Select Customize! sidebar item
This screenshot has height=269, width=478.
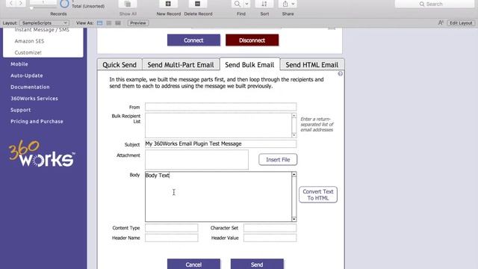(x=28, y=52)
